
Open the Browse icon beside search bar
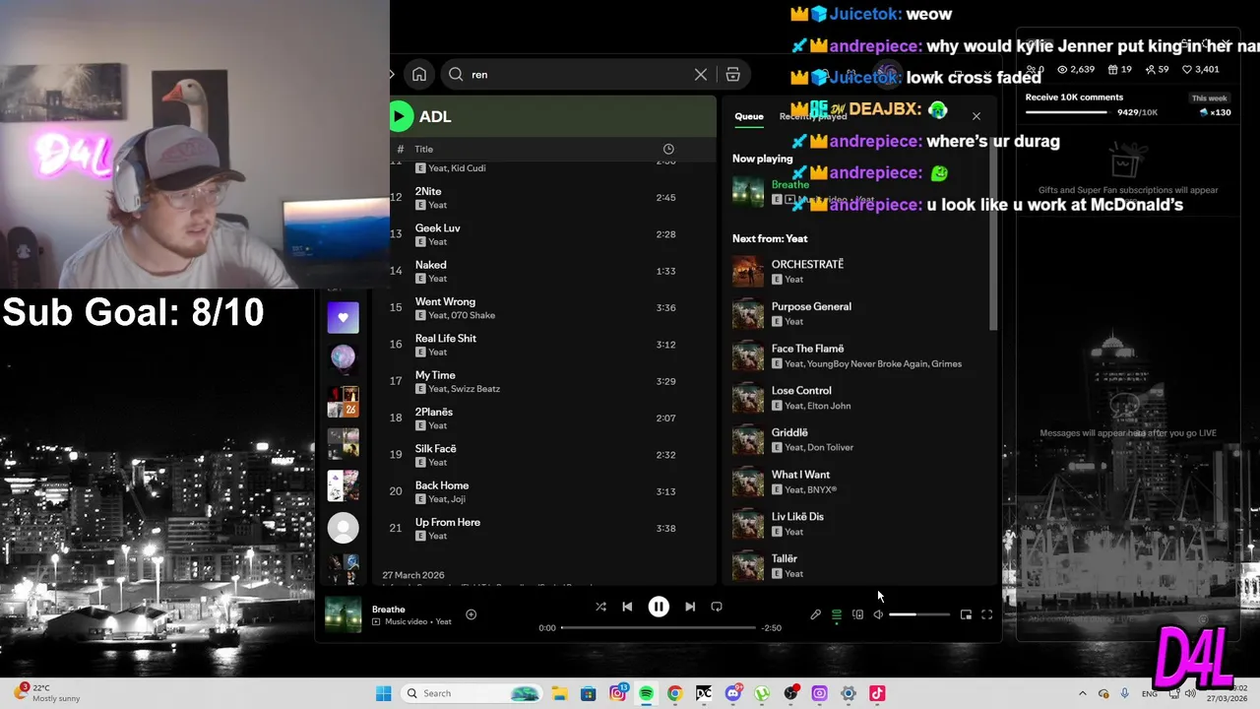click(x=732, y=74)
